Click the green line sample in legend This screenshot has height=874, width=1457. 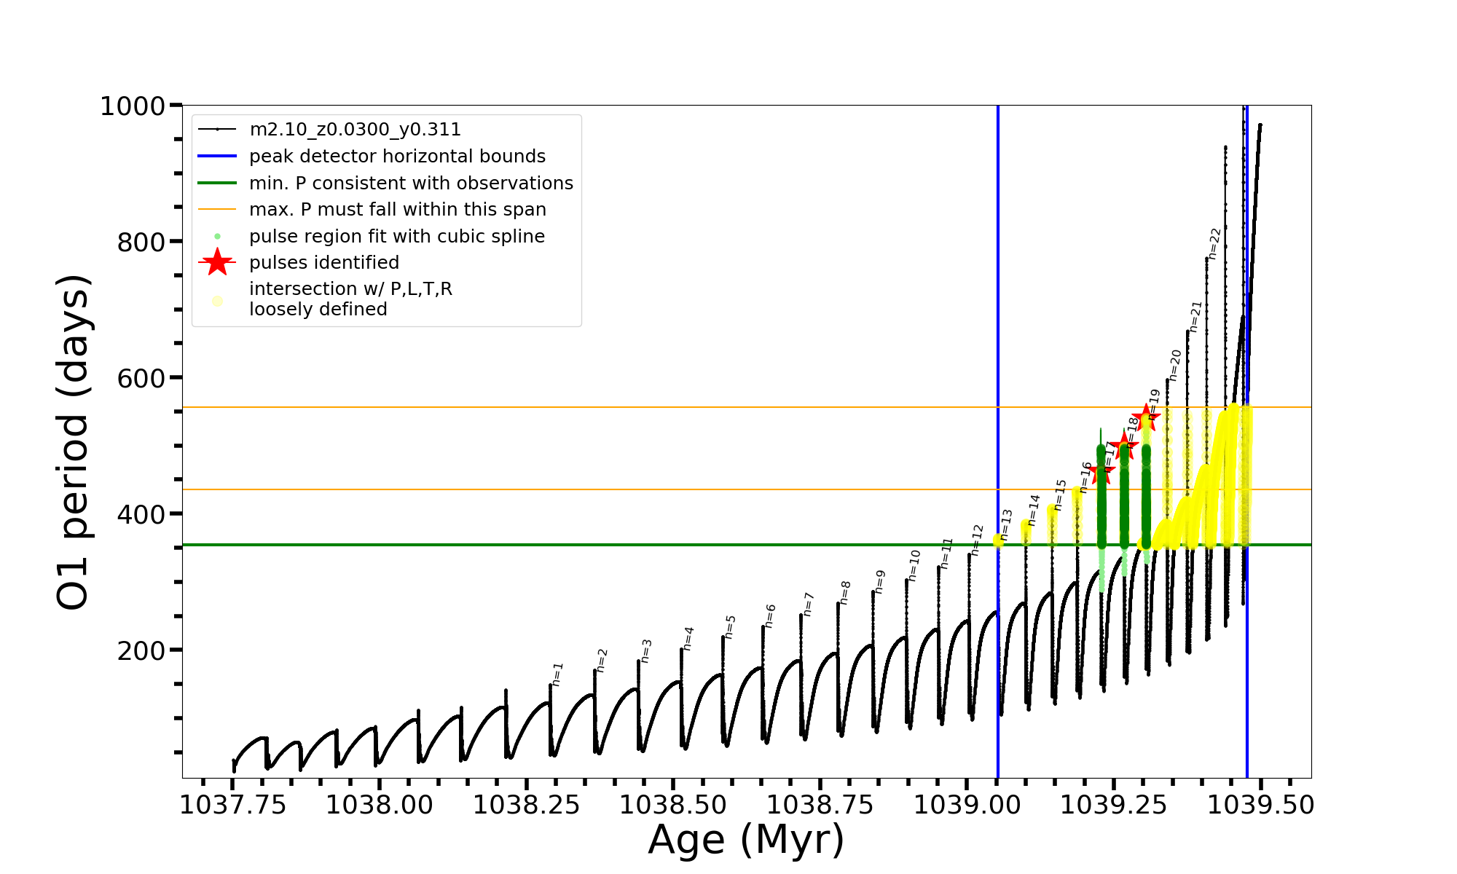point(217,183)
